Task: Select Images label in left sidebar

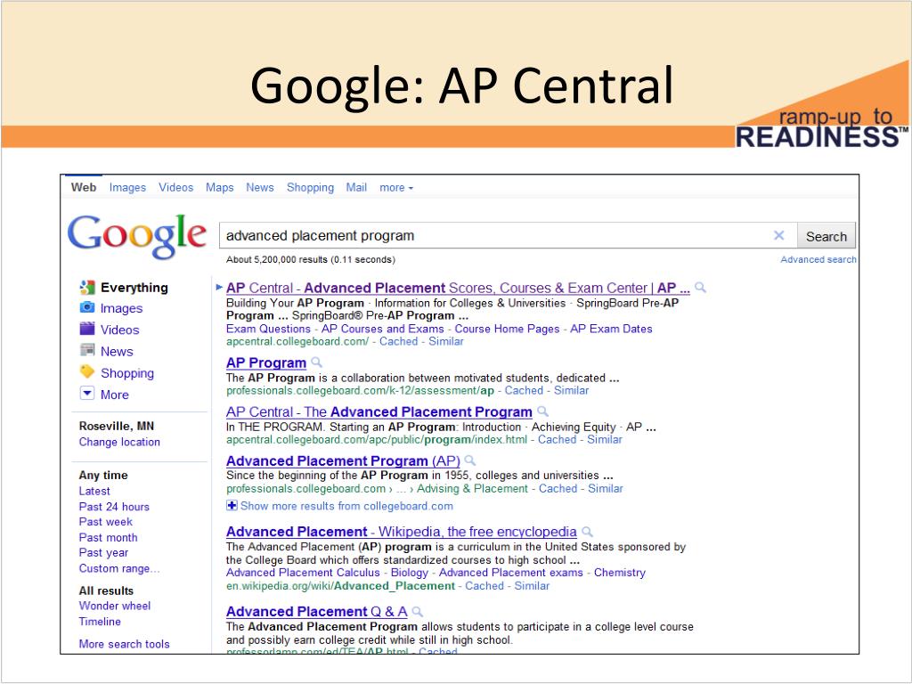Action: click(x=121, y=308)
